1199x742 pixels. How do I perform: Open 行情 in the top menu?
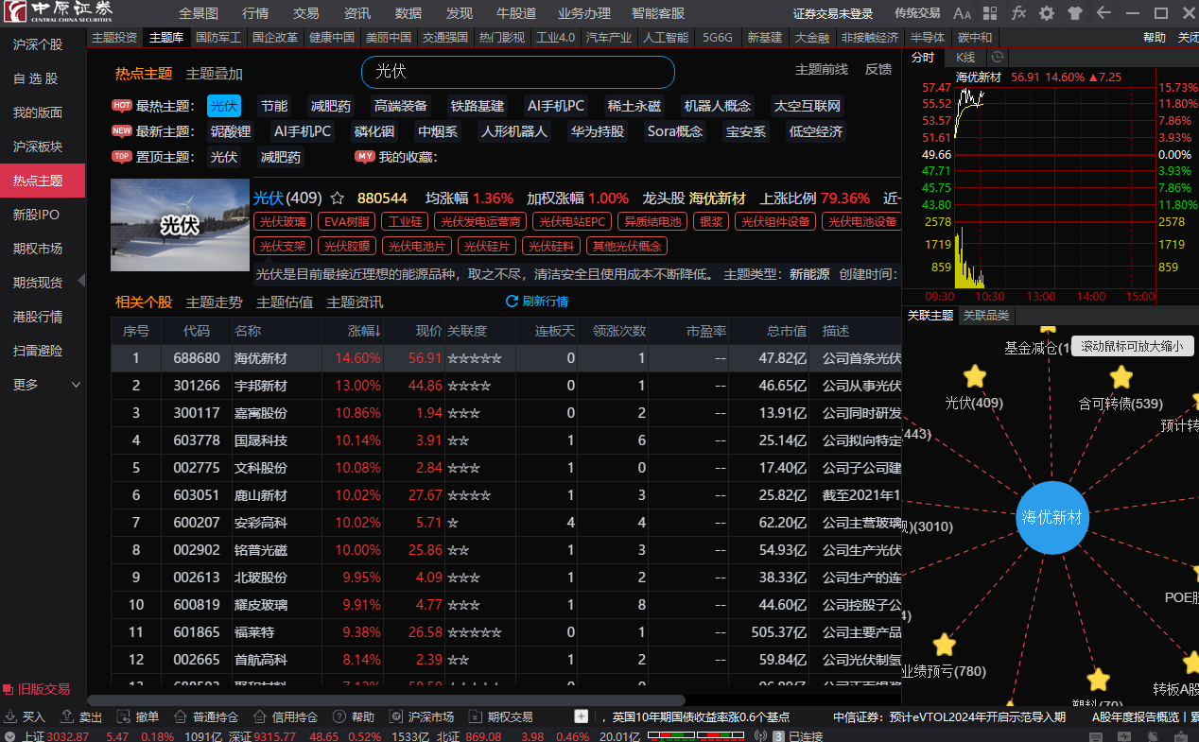(255, 13)
